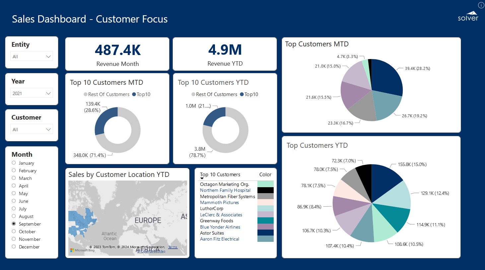Open the Entity dropdown
The height and width of the screenshot is (270, 485).
pyautogui.click(x=32, y=57)
